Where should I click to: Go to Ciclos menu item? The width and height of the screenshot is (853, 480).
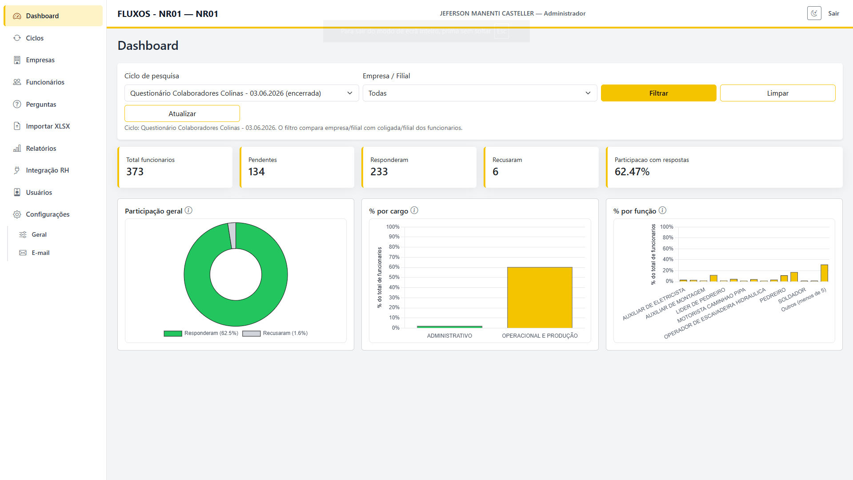[53, 38]
